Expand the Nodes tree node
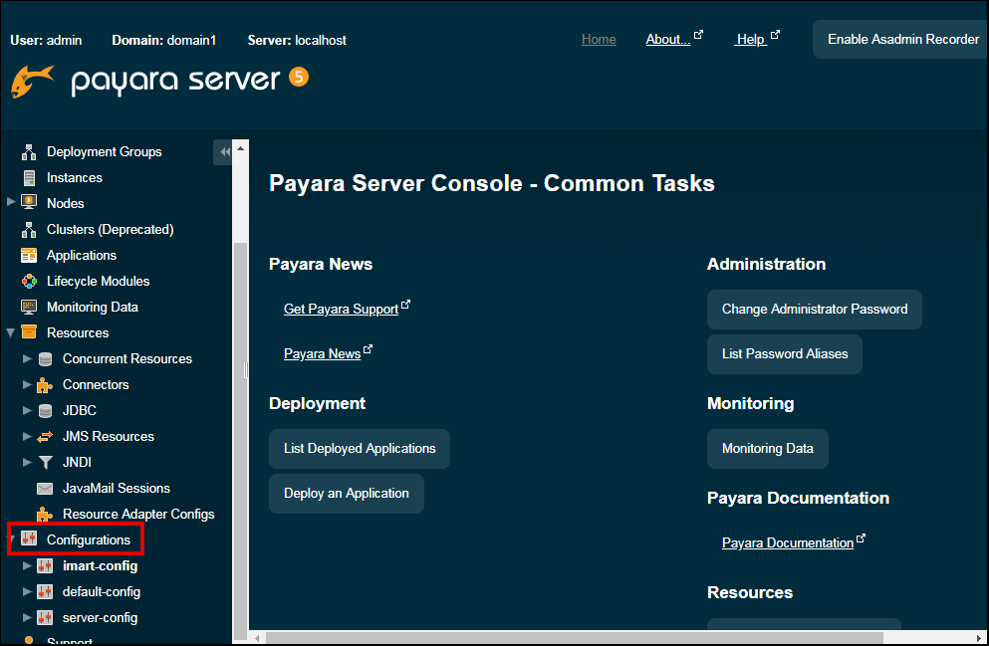 pos(11,203)
